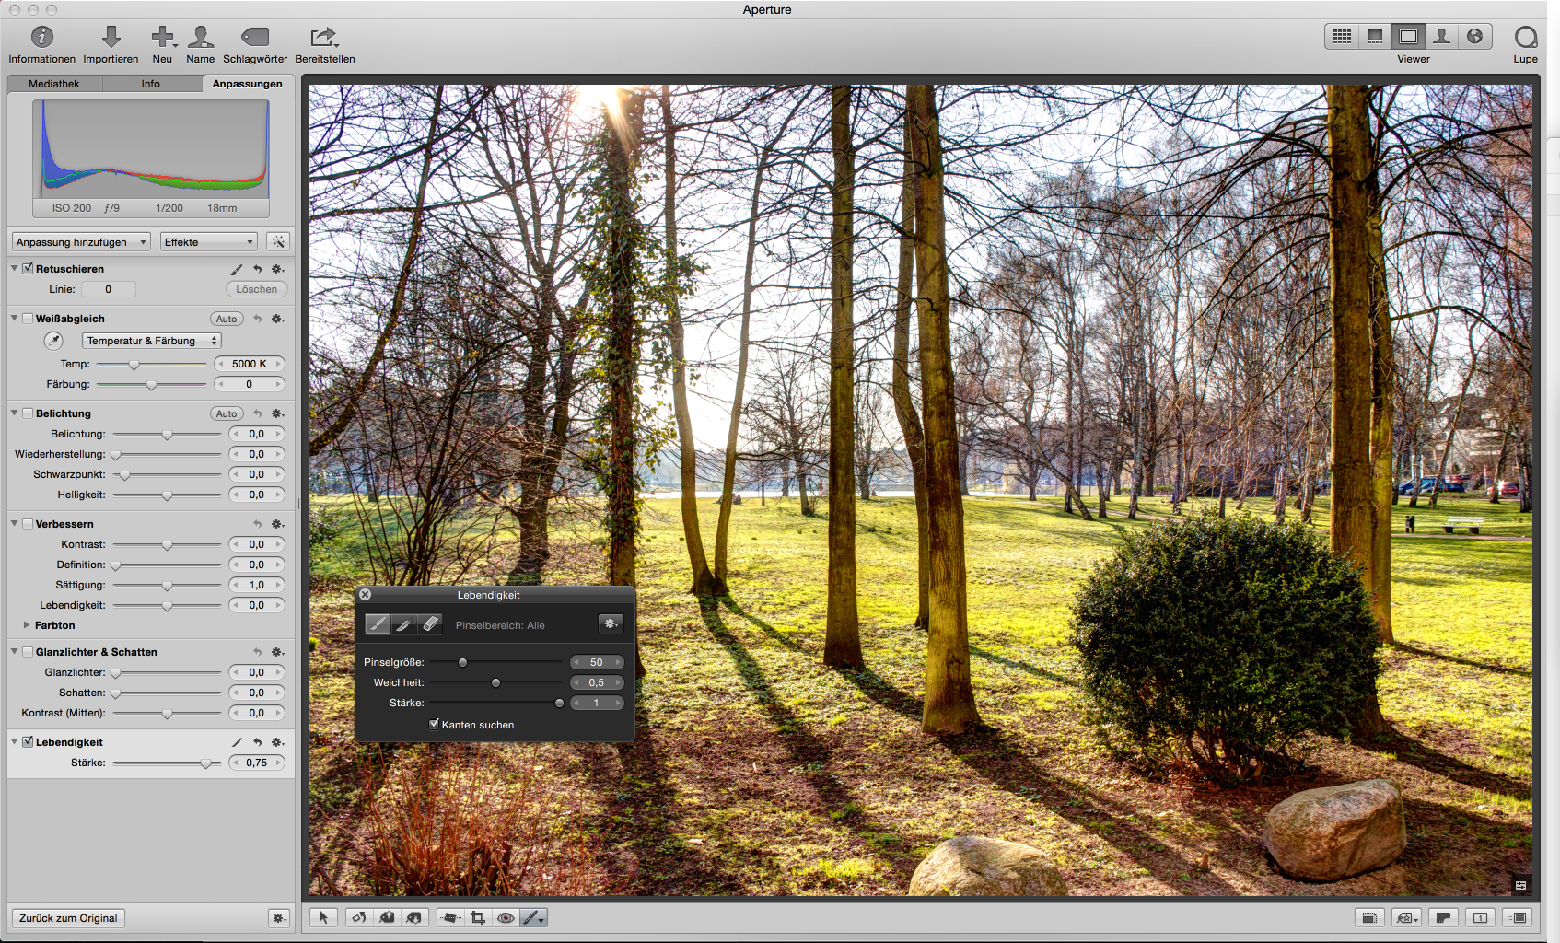Select the eraser tool in Lebendigkeit HUD
The height and width of the screenshot is (943, 1560).
[x=430, y=624]
